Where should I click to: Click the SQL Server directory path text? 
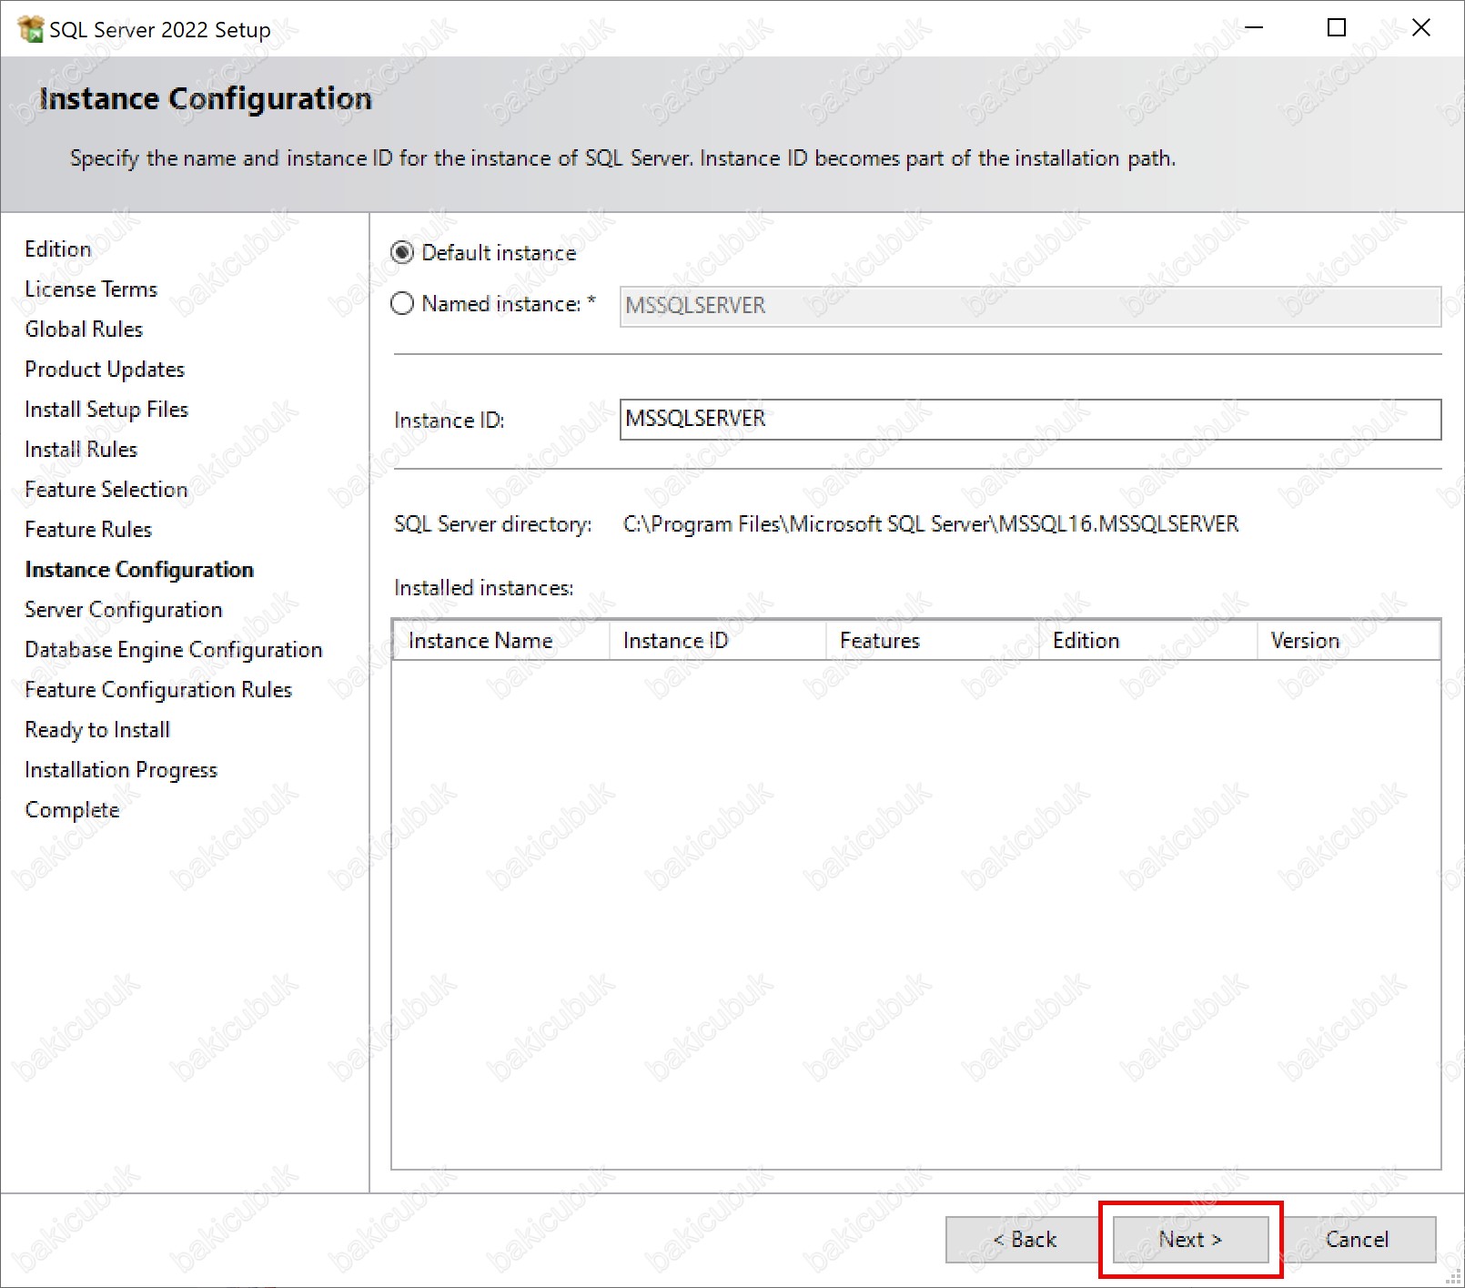click(x=931, y=523)
